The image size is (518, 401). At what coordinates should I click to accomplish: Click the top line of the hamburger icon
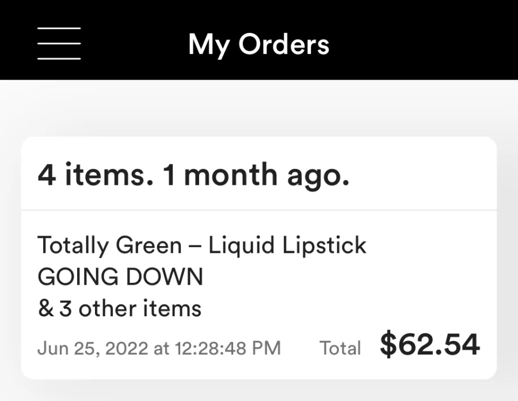[59, 28]
